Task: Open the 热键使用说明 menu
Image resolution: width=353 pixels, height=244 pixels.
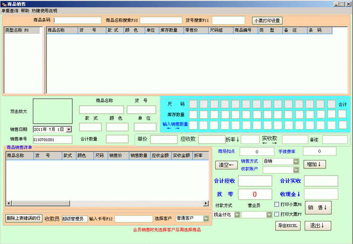Action: 44,11
